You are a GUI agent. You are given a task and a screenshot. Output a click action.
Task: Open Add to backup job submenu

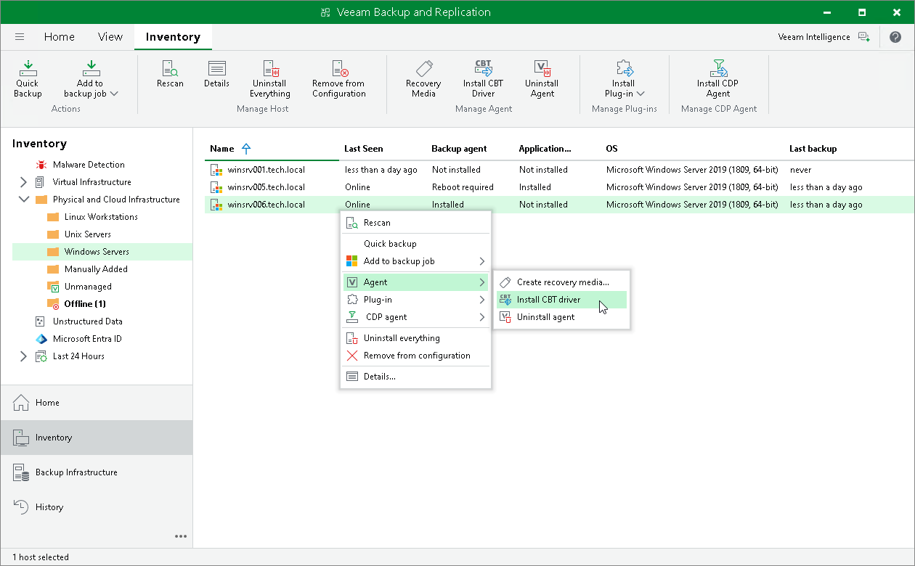click(415, 261)
